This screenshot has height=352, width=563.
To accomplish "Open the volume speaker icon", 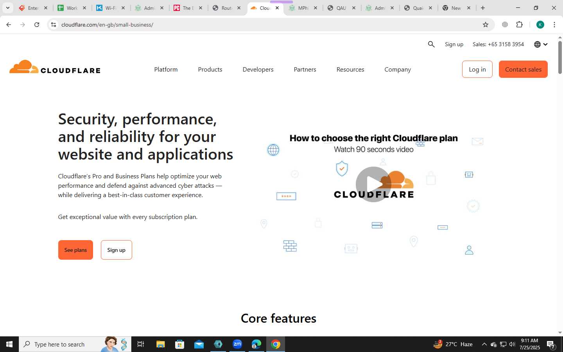I will click(512, 344).
